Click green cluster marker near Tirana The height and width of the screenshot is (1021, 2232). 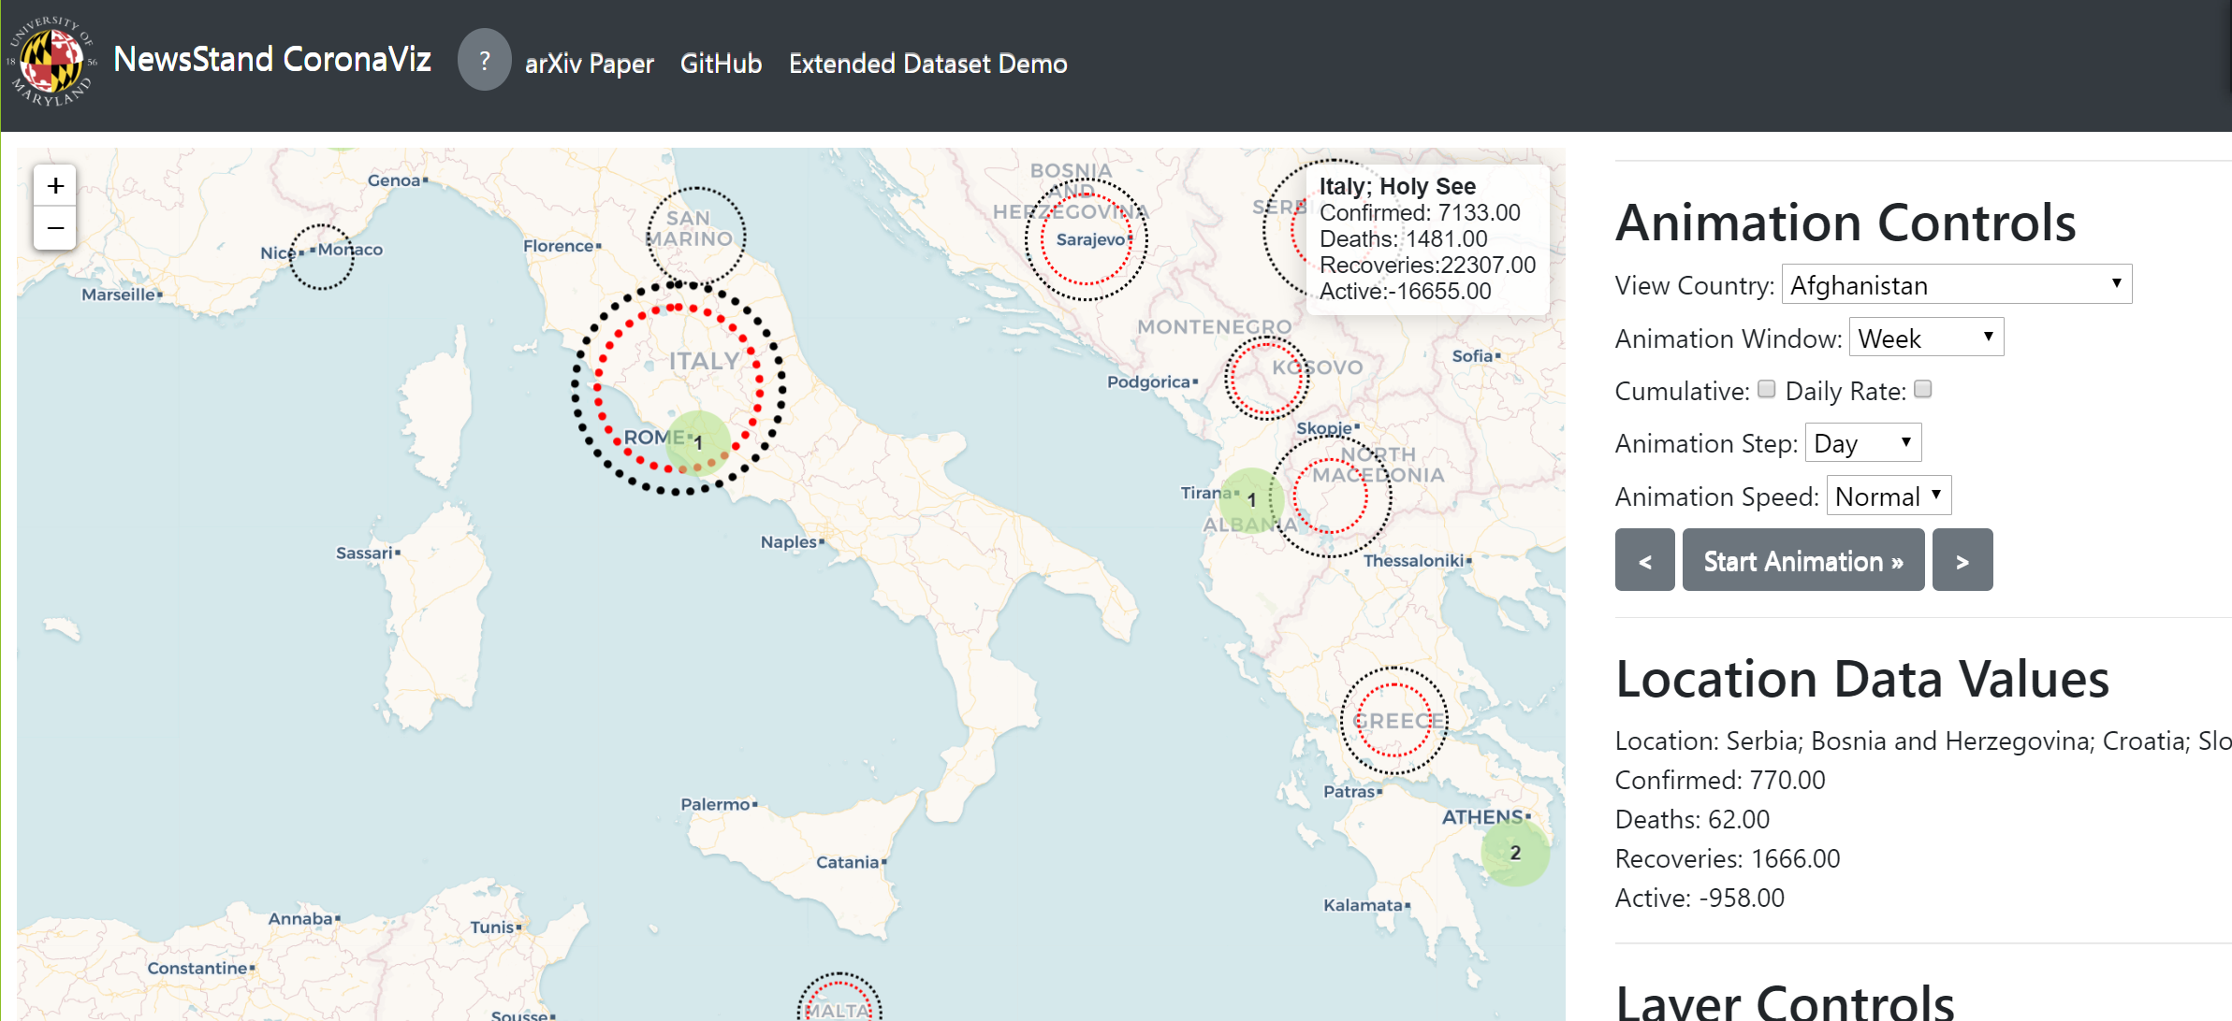(1250, 500)
